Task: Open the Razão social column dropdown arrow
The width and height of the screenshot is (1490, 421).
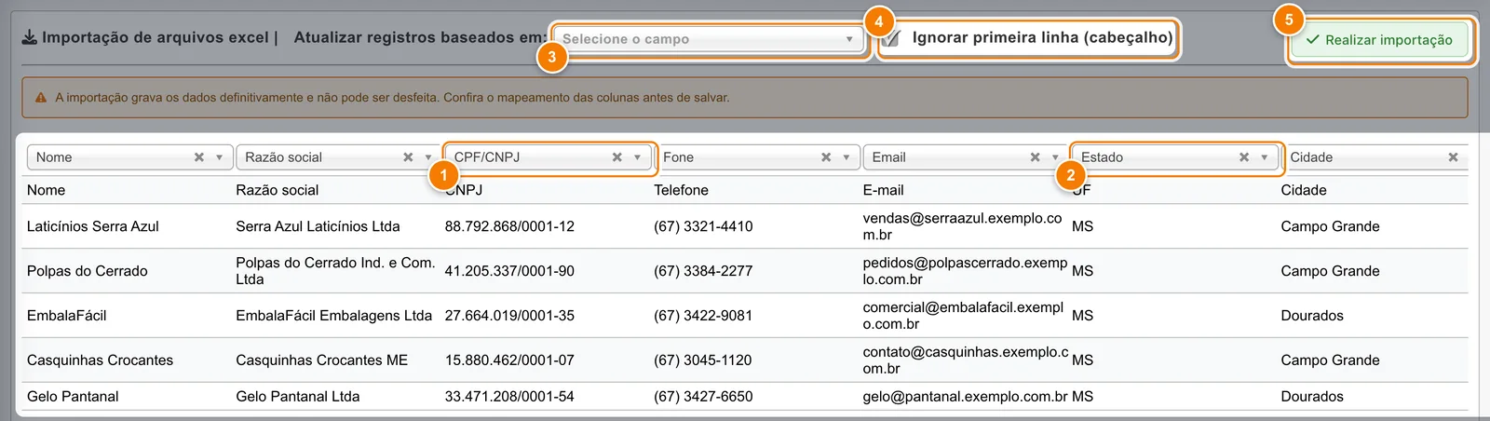Action: [x=428, y=157]
